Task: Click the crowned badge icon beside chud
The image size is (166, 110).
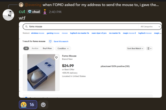Action: click(x=45, y=12)
